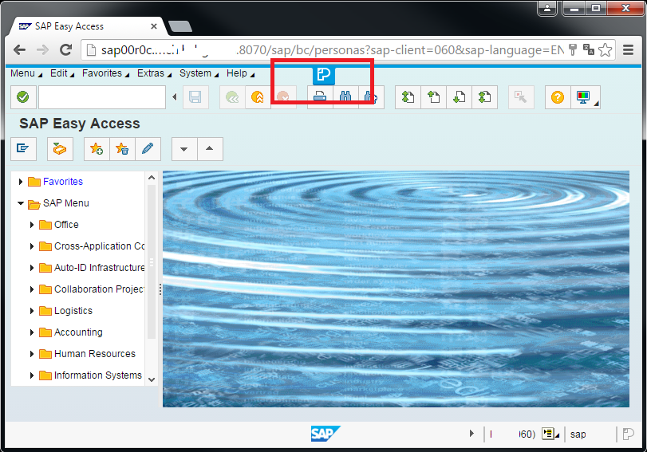Click the Print icon
Viewport: 647px width, 452px height.
[x=320, y=97]
